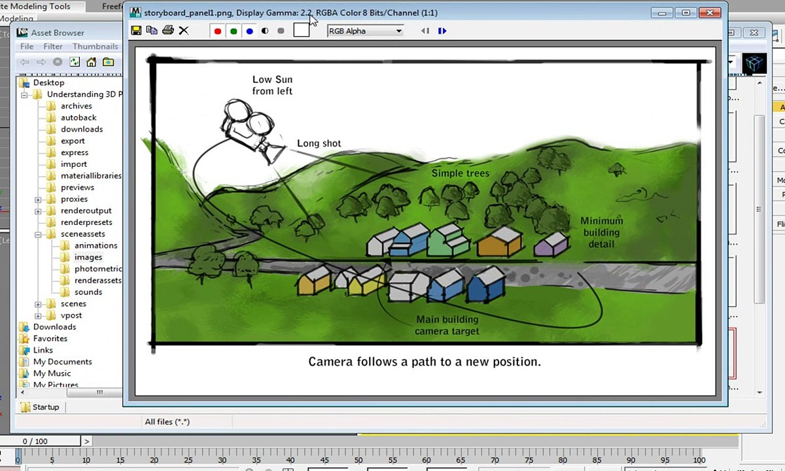Image resolution: width=785 pixels, height=471 pixels.
Task: Click the Asset Browser title bar icon
Action: pyautogui.click(x=23, y=32)
